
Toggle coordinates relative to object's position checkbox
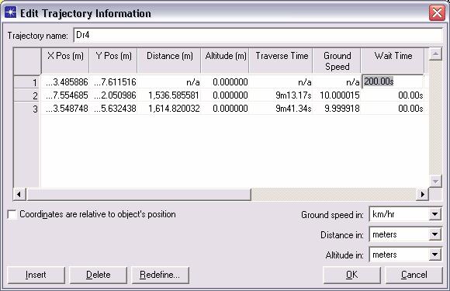click(12, 214)
